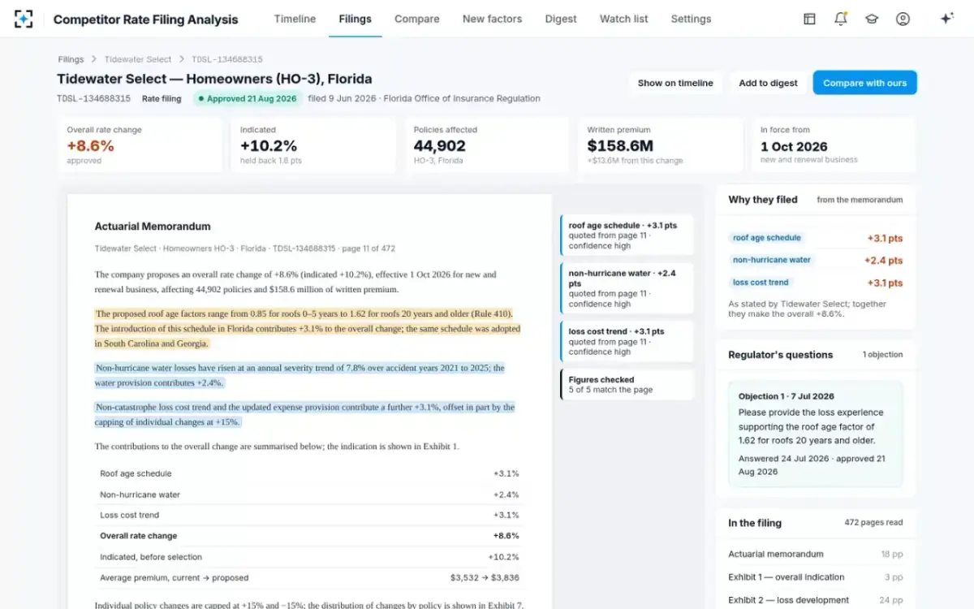The width and height of the screenshot is (974, 609).
Task: Select the Indicated +10.2% card
Action: tap(313, 145)
